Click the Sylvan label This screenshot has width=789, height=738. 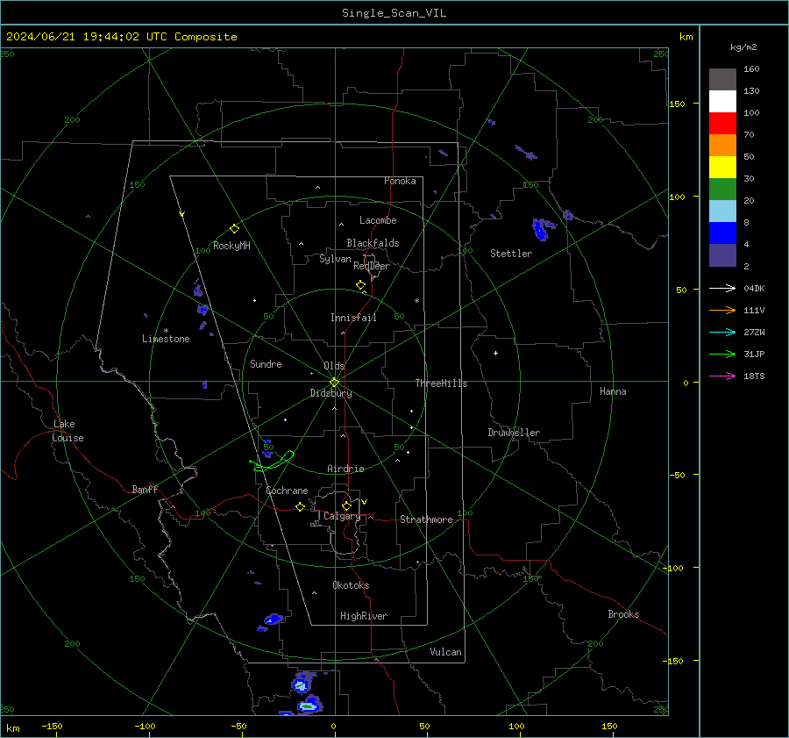pos(335,259)
